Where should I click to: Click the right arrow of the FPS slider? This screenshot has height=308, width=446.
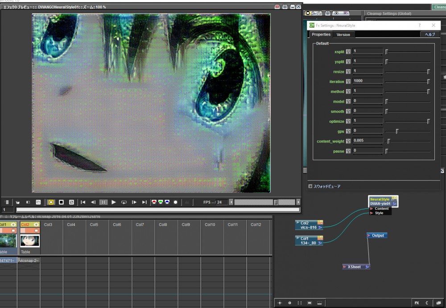(298, 202)
